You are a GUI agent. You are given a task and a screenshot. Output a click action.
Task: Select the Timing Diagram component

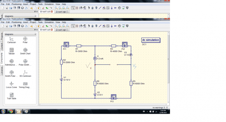click(x=25, y=85)
